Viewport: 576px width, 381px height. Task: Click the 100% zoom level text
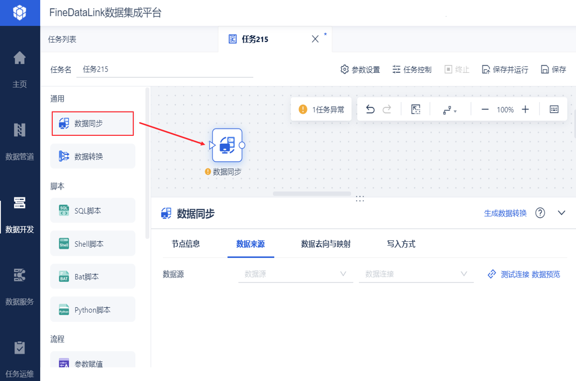505,109
